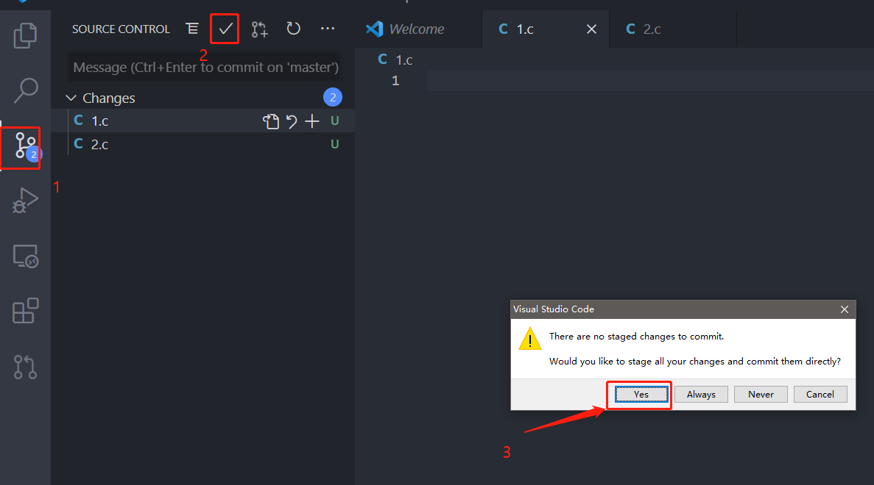Viewport: 874px width, 485px height.
Task: Open file icon for 1.c change
Action: click(x=271, y=121)
